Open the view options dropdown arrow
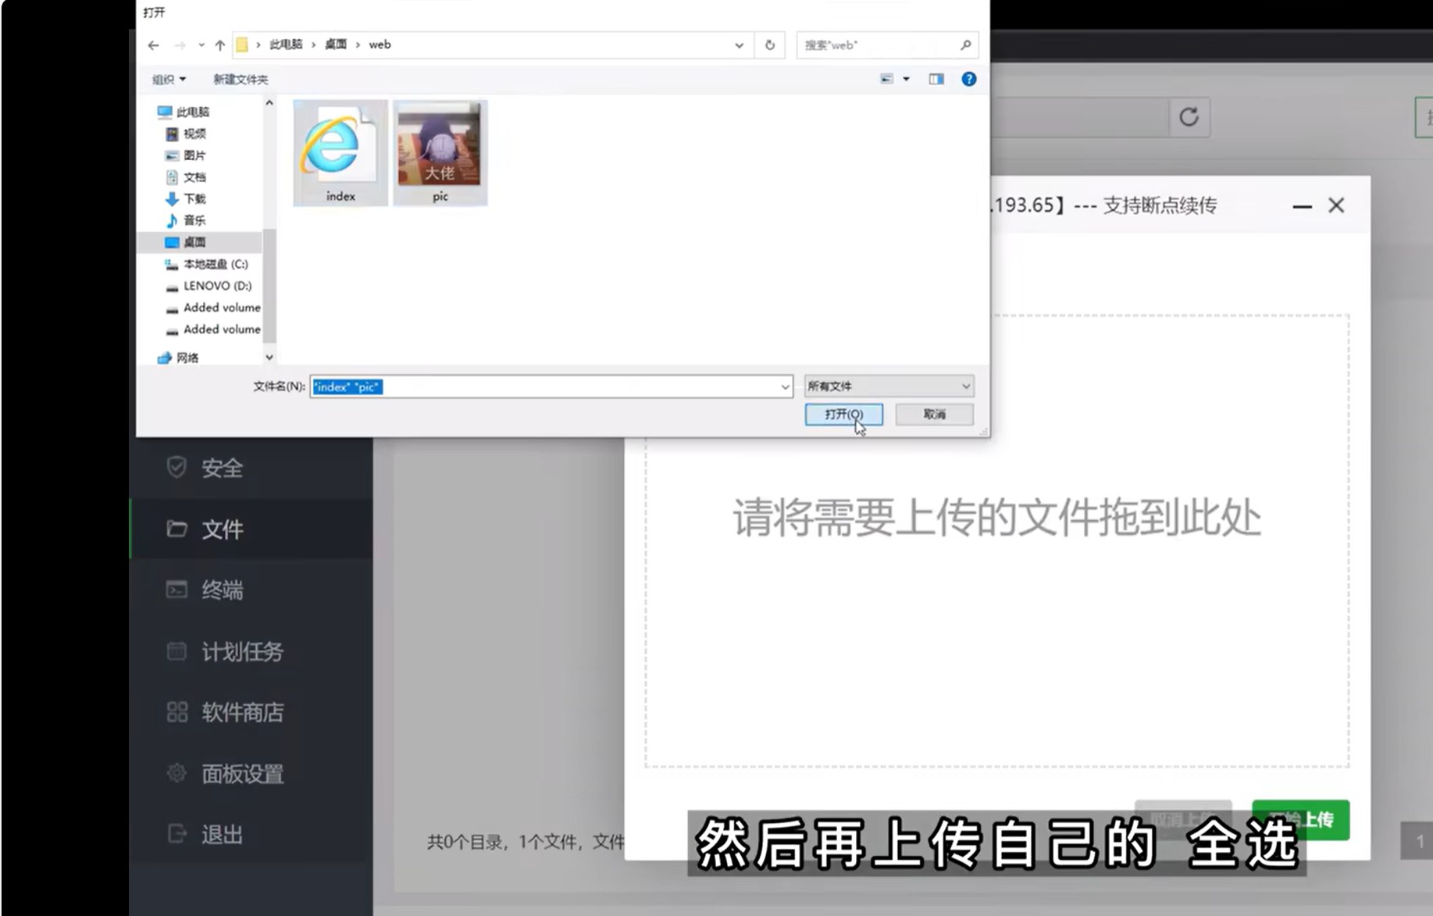1433x916 pixels. click(906, 79)
